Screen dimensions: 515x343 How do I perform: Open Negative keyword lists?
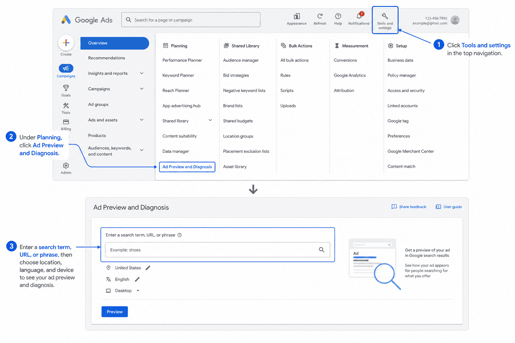point(244,90)
